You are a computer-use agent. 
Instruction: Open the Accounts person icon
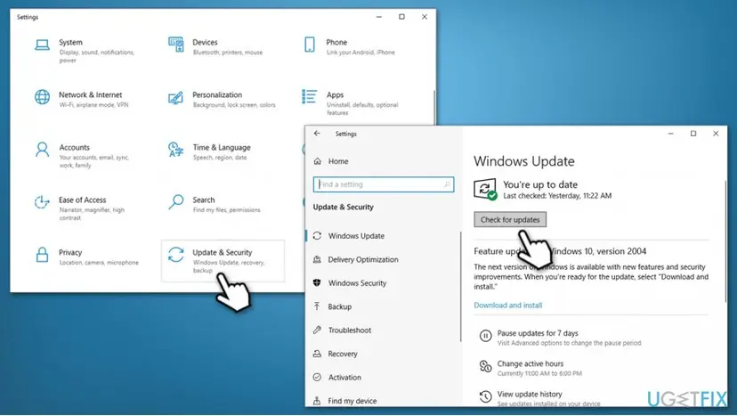pos(42,150)
